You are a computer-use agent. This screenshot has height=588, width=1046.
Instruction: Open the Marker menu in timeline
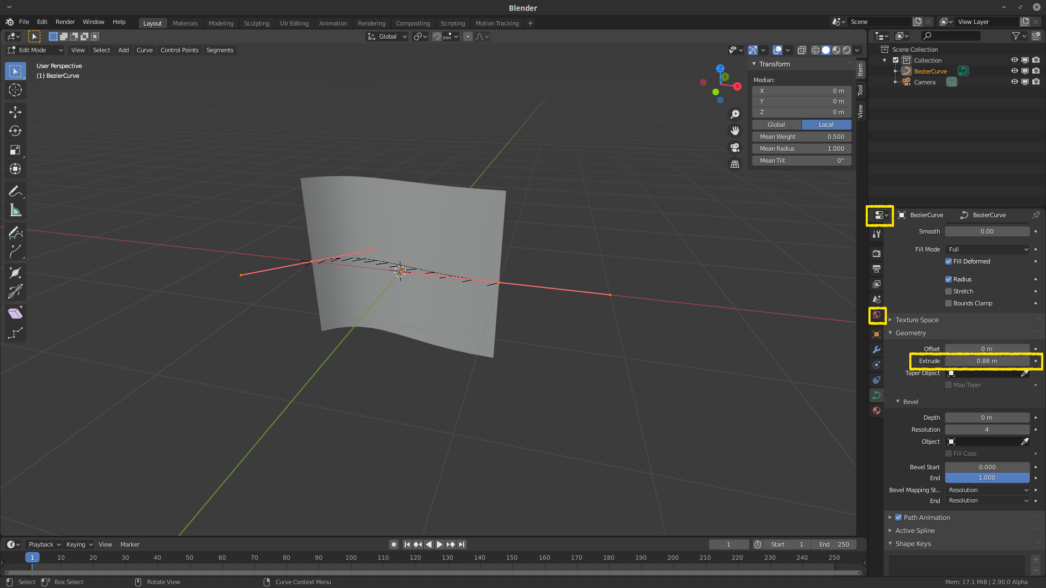coord(130,544)
